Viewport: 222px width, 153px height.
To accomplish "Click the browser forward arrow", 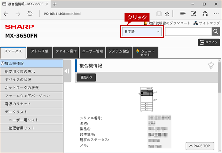I will 18,14.
